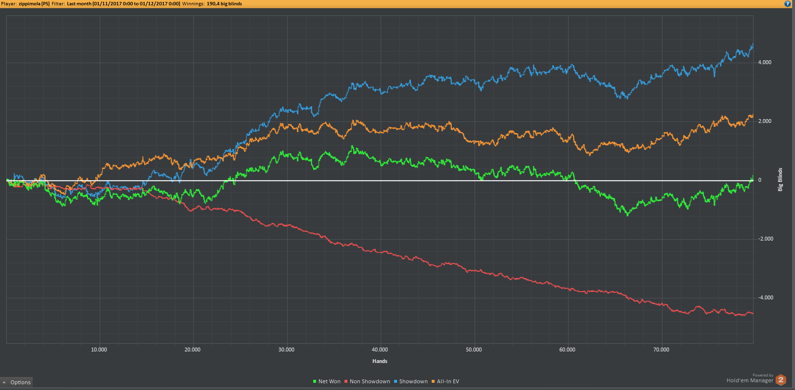Expand the Options panel
The height and width of the screenshot is (390, 795).
[17, 382]
